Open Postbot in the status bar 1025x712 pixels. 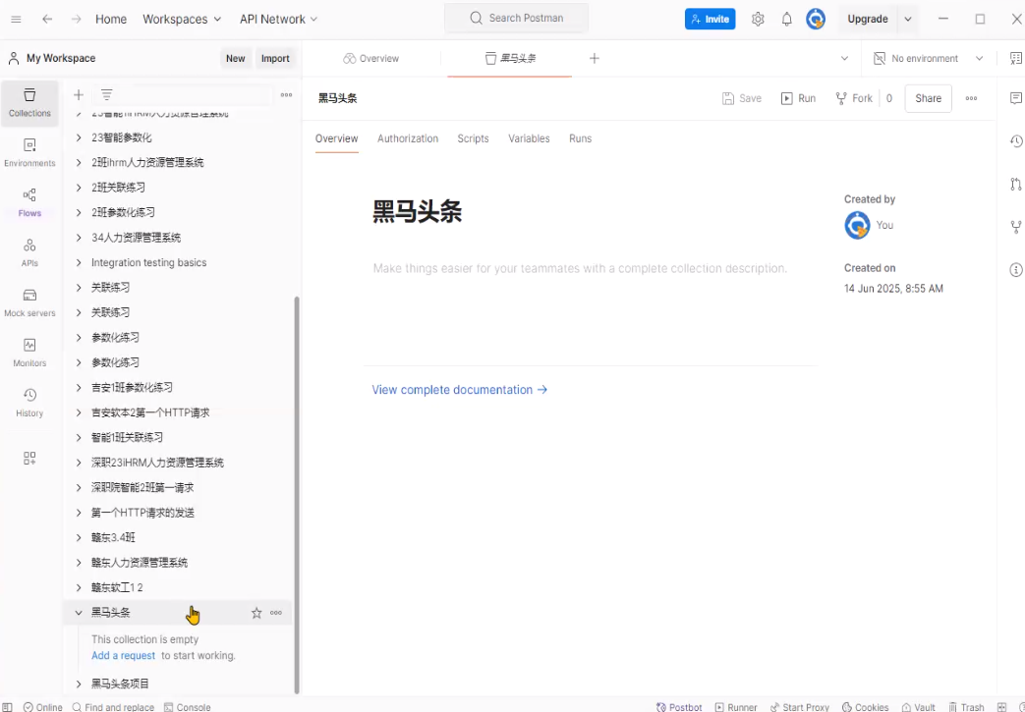pos(678,707)
